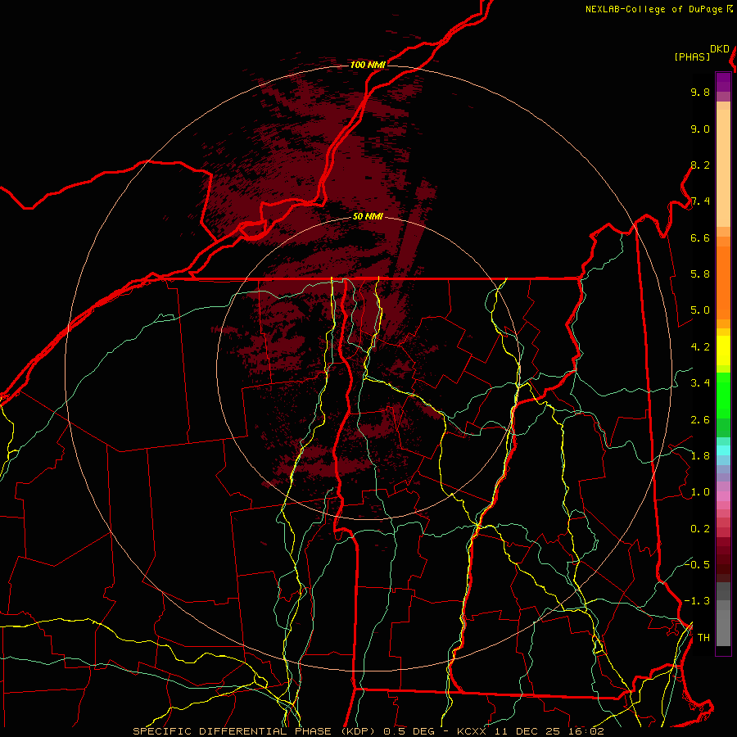Click the 4.2 scale label

point(700,347)
